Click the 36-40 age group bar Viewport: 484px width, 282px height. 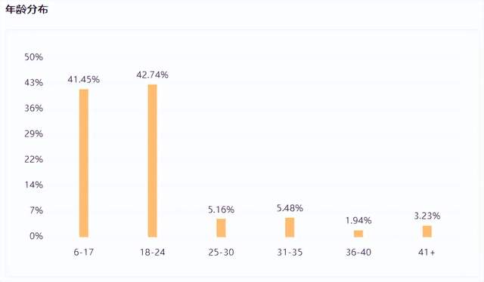[x=358, y=234]
